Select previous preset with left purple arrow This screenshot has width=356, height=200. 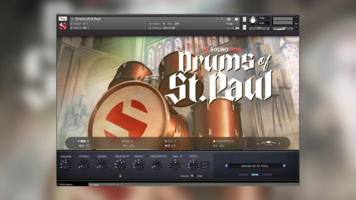point(226,166)
